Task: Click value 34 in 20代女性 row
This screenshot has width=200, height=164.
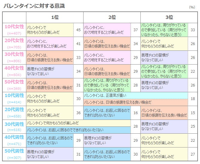Action: pyautogui.click(x=136, y=44)
